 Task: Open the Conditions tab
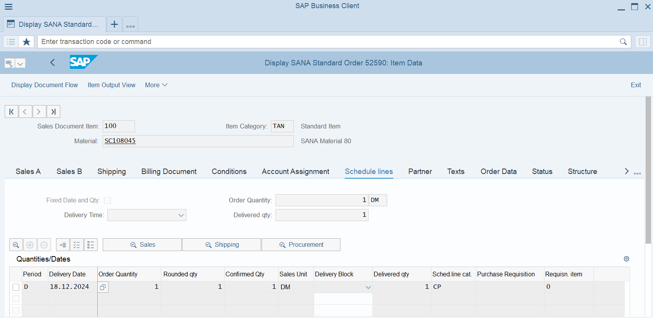coord(229,172)
